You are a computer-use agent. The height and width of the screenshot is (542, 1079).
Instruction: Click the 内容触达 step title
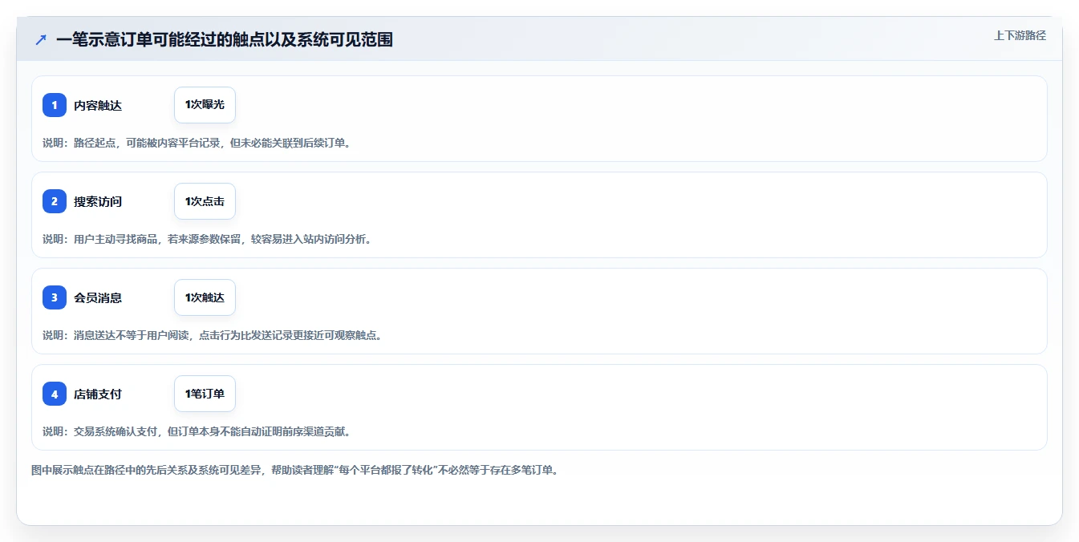click(98, 105)
